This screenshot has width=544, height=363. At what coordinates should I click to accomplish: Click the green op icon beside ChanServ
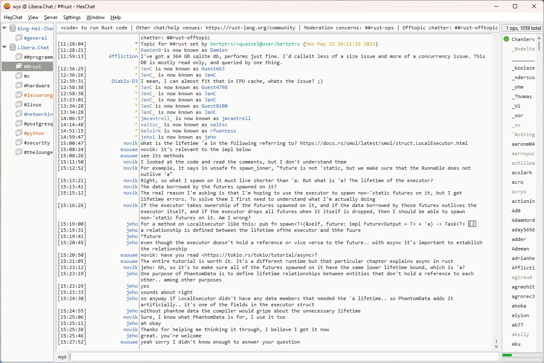(x=506, y=39)
